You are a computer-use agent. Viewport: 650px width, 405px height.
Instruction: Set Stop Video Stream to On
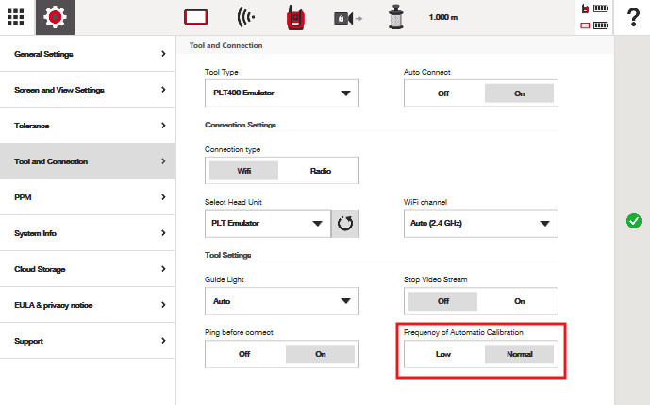tap(519, 301)
